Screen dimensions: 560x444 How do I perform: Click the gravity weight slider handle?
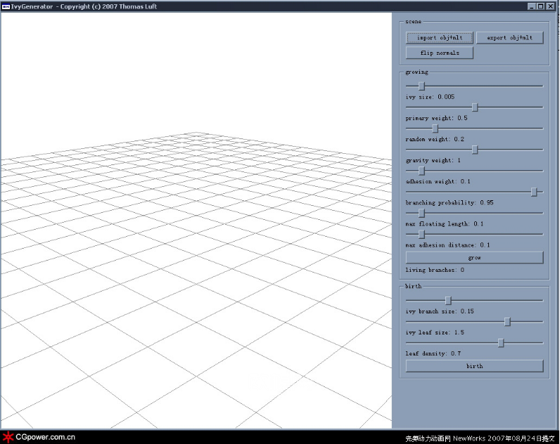click(475, 150)
